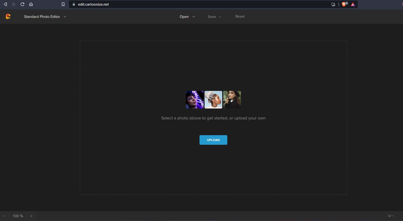Click the blue UPLOAD button
The height and width of the screenshot is (221, 403).
coord(213,140)
